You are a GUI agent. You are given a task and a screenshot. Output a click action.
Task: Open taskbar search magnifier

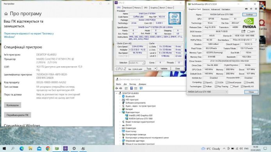[x=12, y=148]
